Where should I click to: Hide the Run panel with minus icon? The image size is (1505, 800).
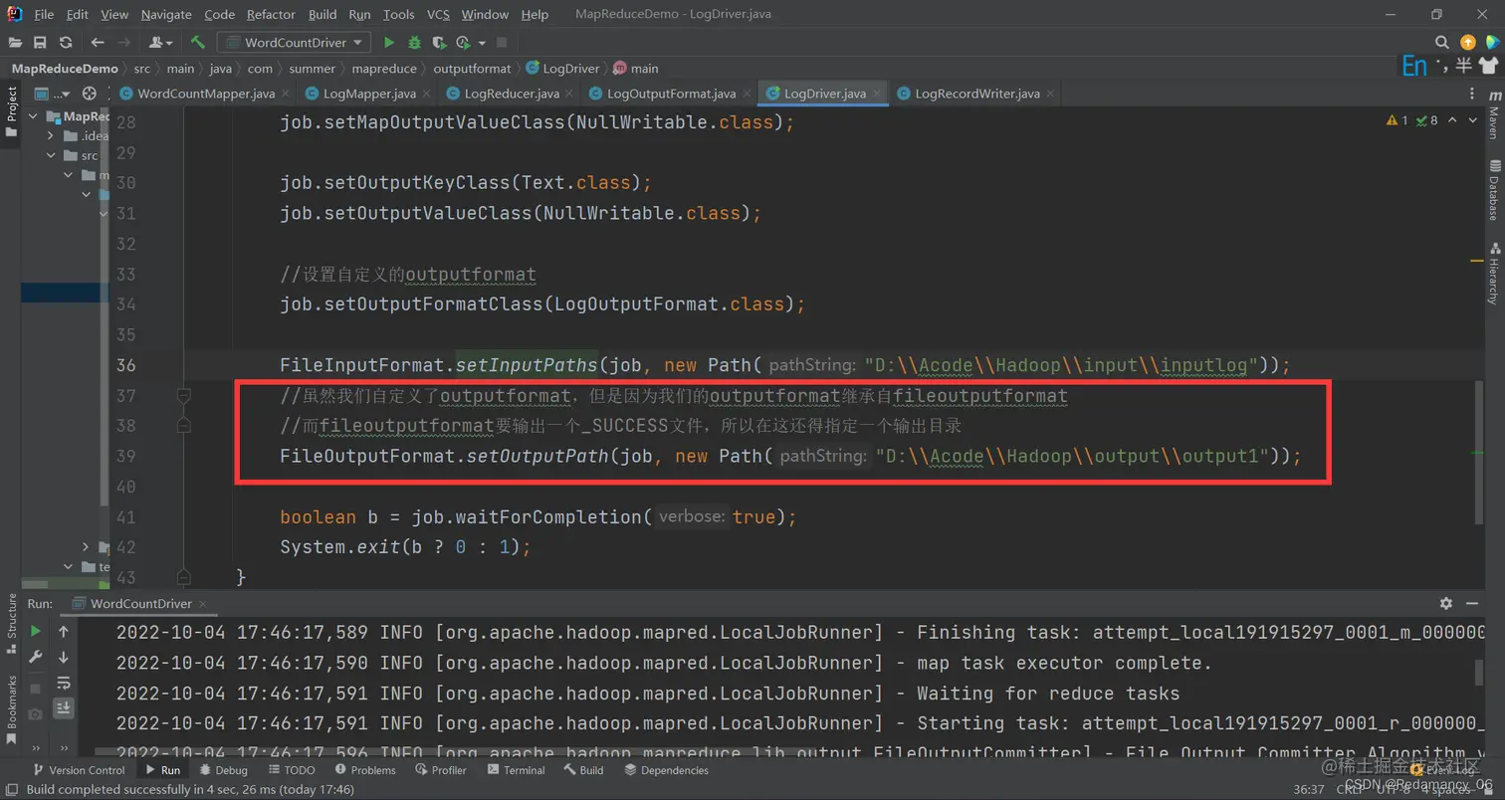tap(1474, 603)
